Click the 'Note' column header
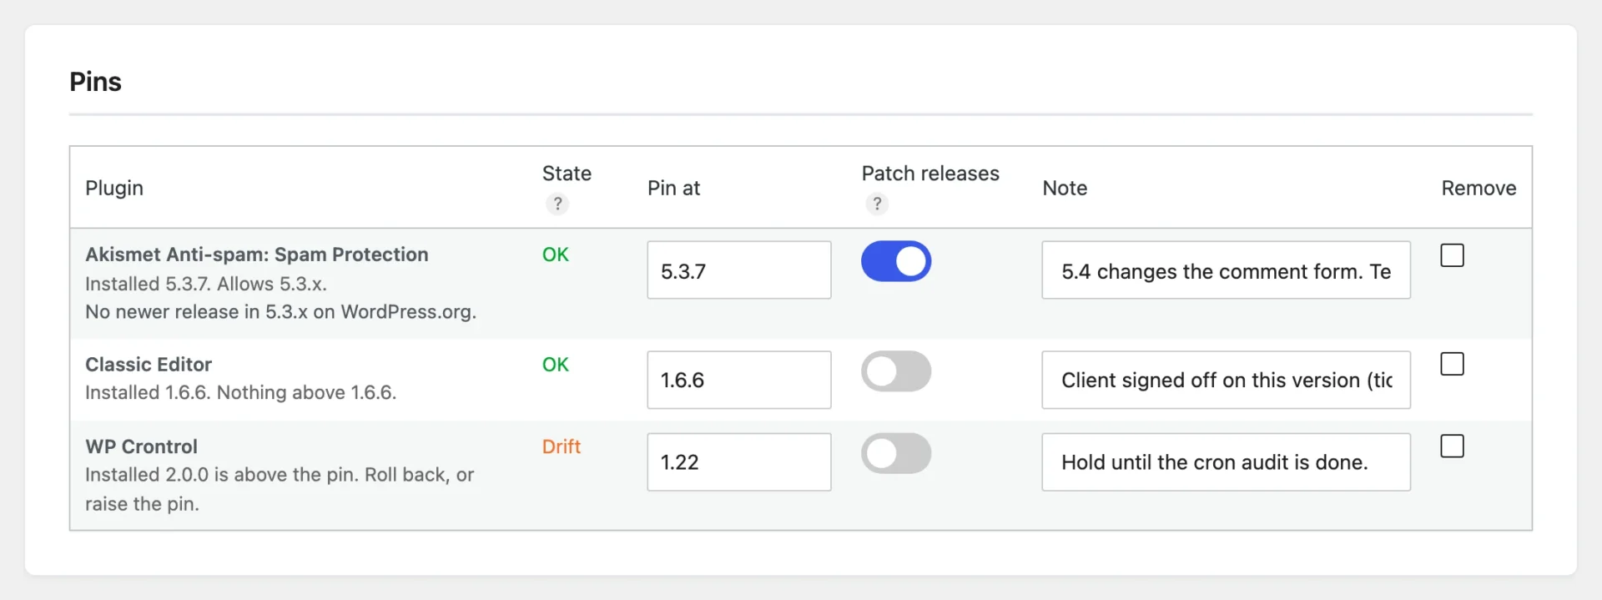This screenshot has height=600, width=1602. [x=1065, y=188]
